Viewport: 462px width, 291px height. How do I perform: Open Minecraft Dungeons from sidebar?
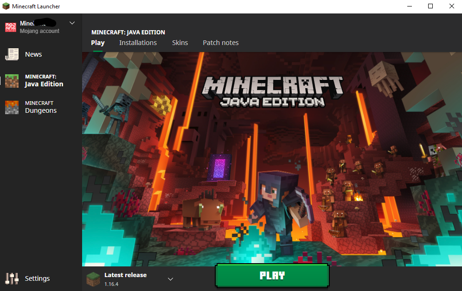(x=41, y=107)
